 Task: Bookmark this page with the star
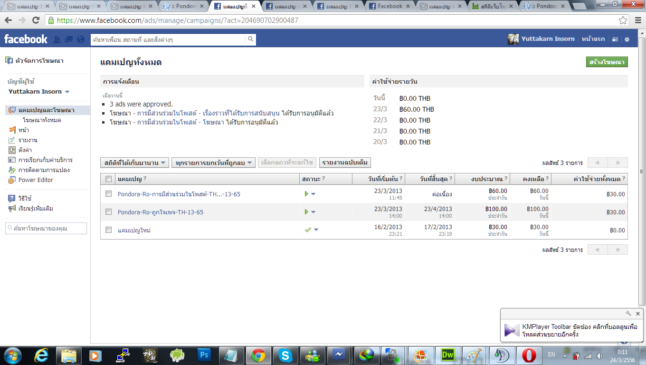[x=623, y=20]
